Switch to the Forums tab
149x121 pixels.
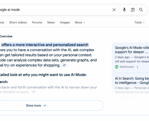(37, 22)
